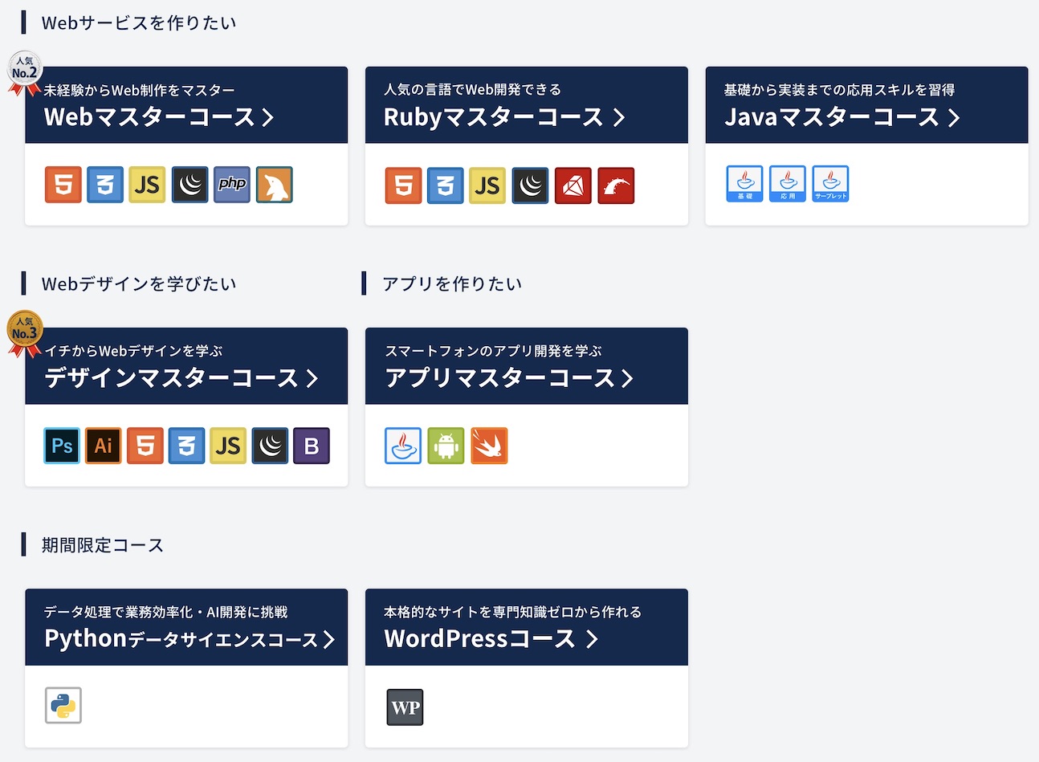The width and height of the screenshot is (1039, 762).
Task: Click the Photoshop Ps icon
Action: point(62,446)
